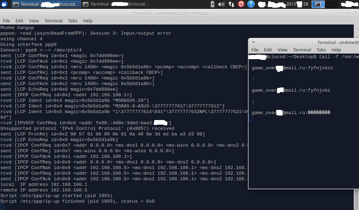Open Terminal menu in the background Terminal
The height and width of the screenshot is (210, 359).
point(53,21)
